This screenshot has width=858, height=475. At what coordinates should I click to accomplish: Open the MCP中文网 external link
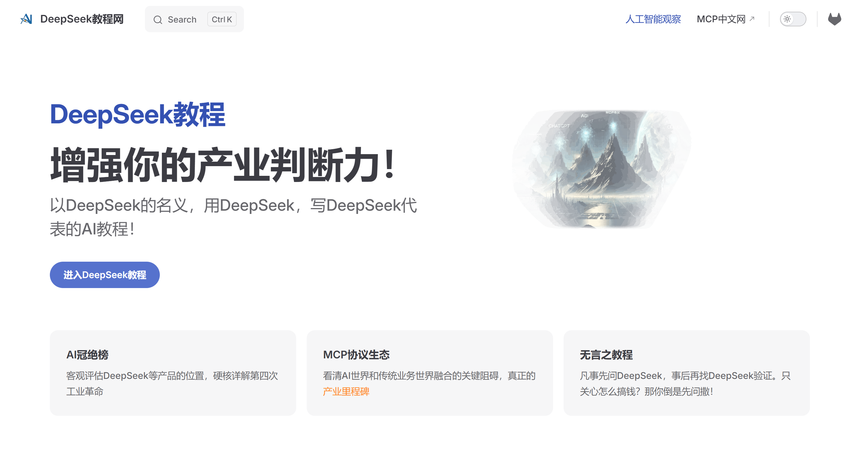click(725, 19)
